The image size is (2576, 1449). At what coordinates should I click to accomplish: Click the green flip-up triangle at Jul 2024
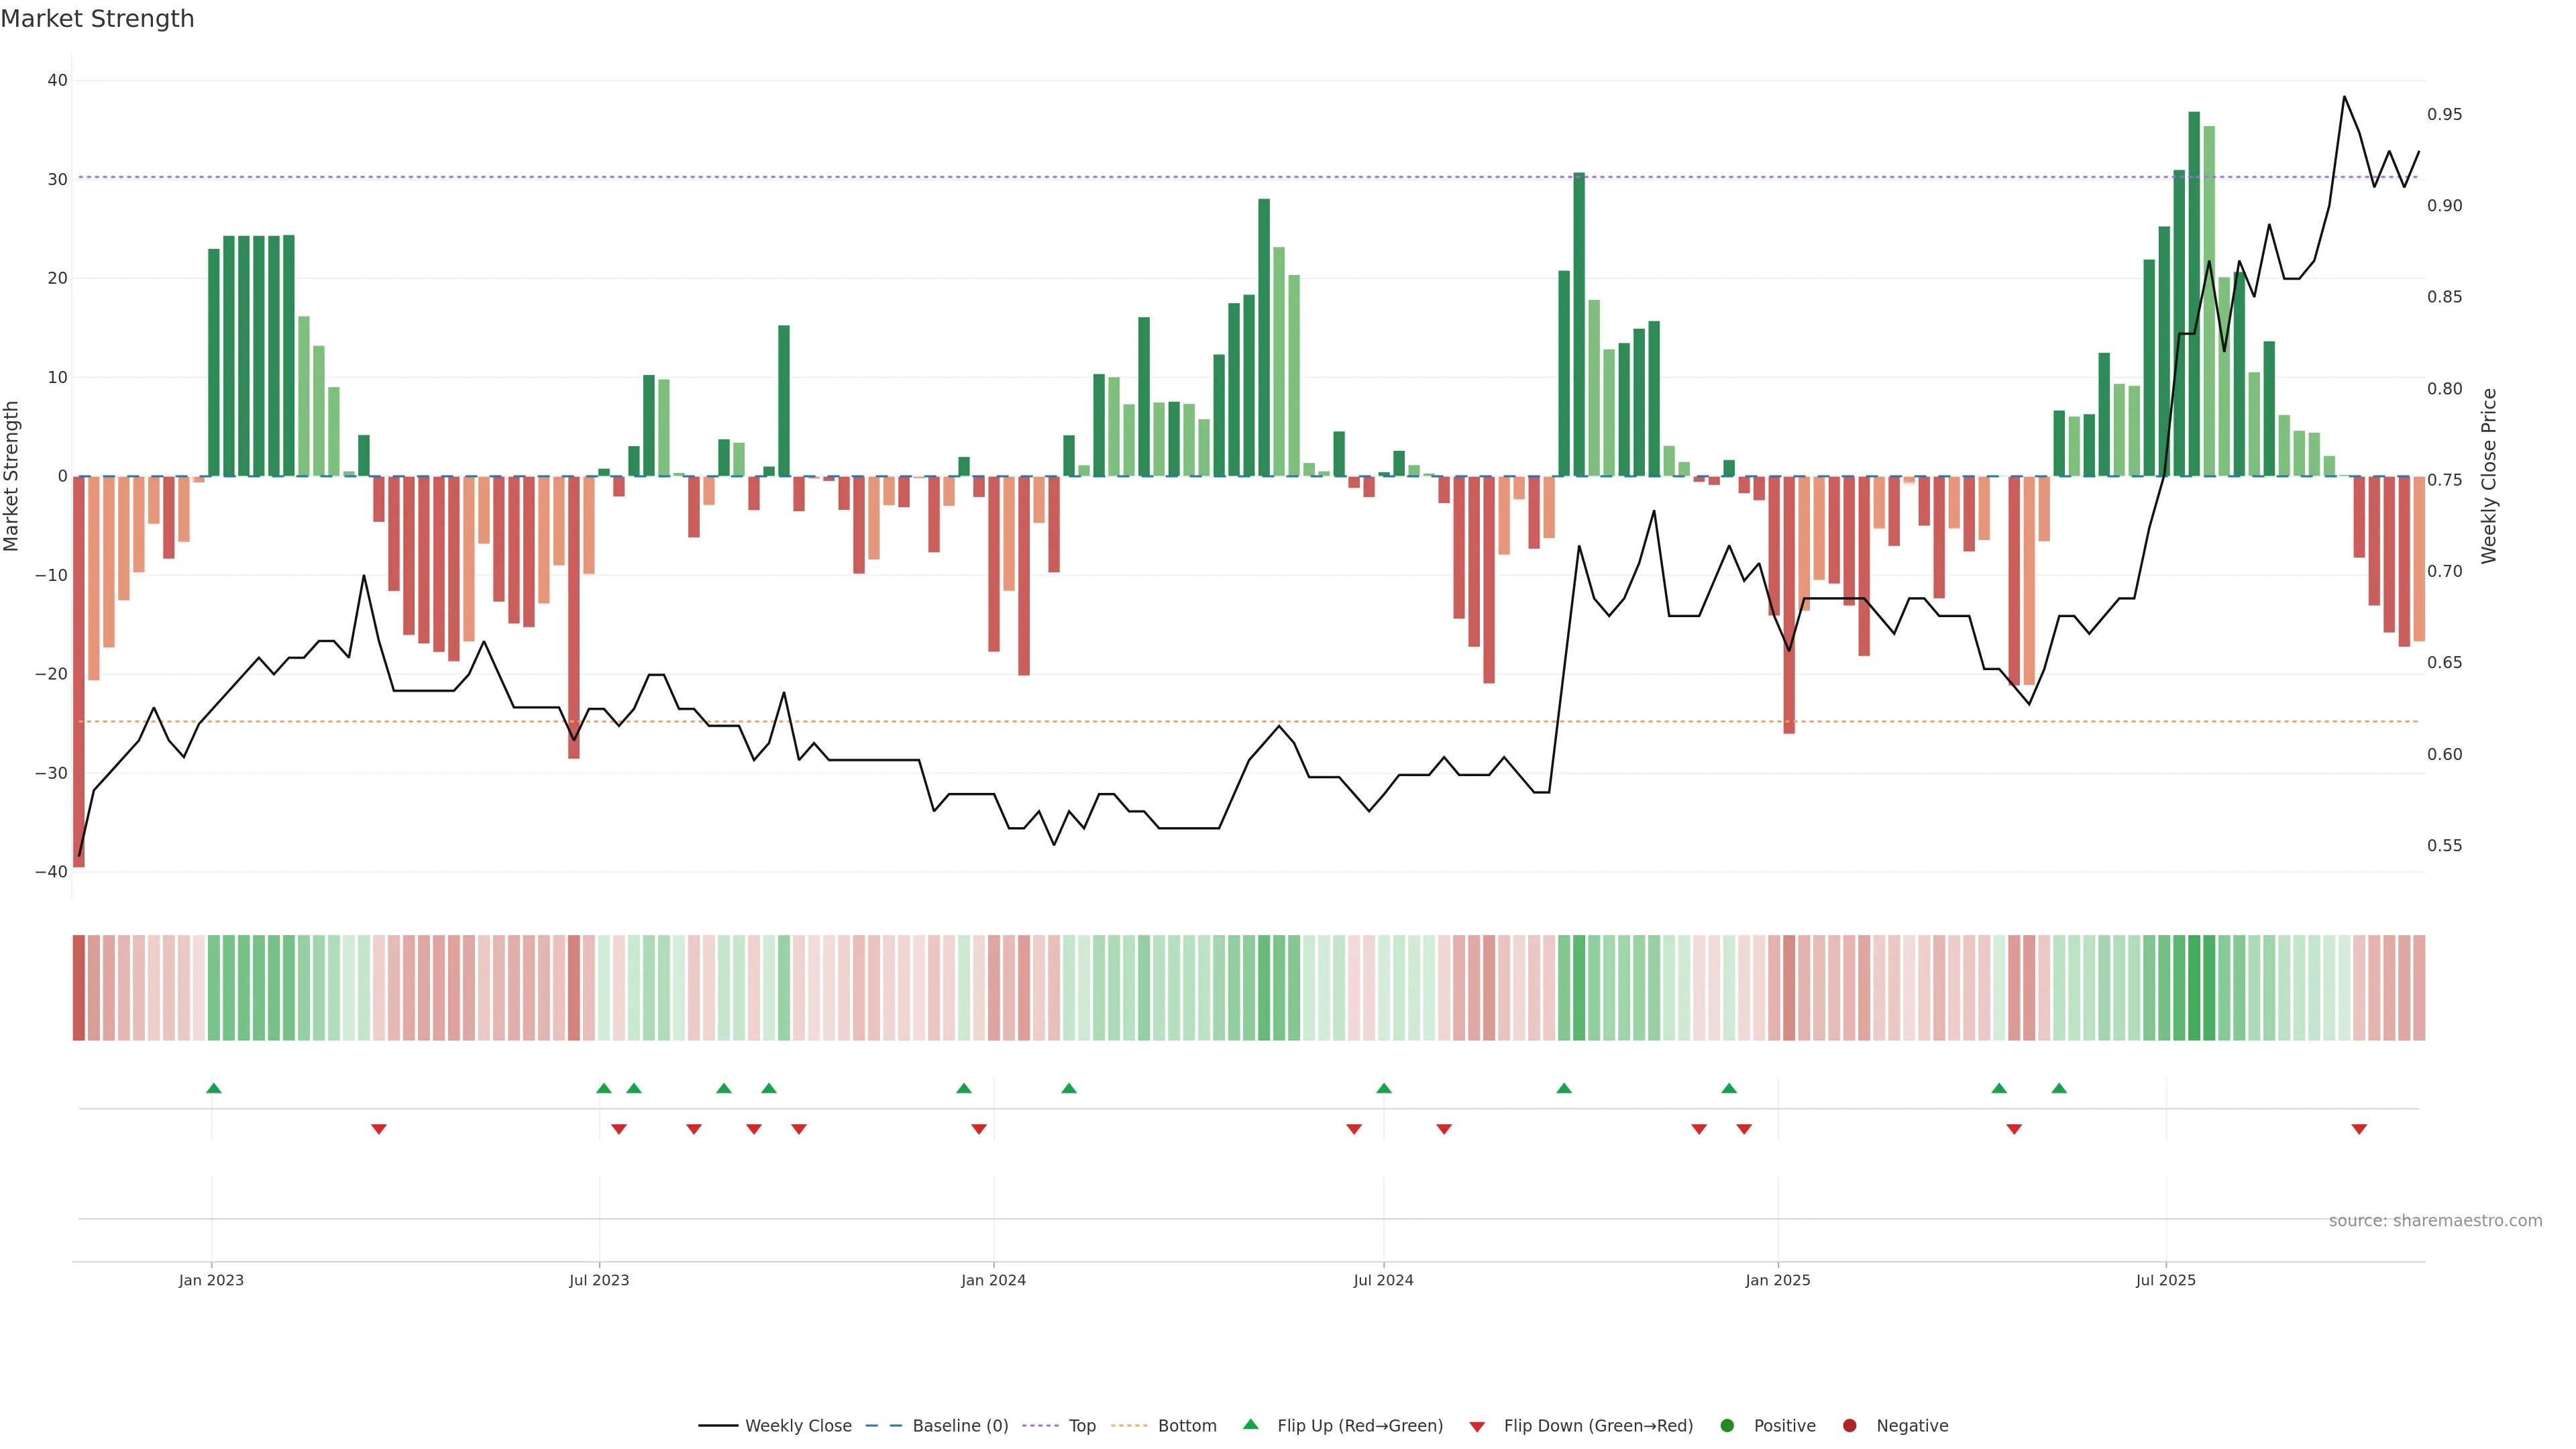[x=1384, y=1088]
